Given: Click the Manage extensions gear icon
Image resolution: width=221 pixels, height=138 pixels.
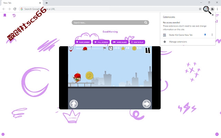Looking at the screenshot, I should [x=165, y=42].
